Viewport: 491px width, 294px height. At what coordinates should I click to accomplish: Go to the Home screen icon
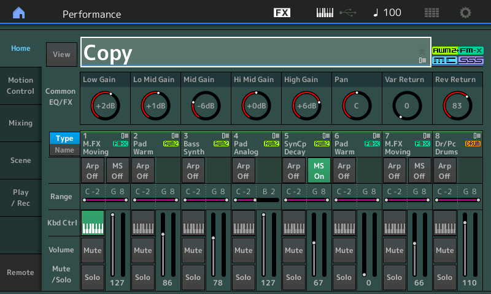pyautogui.click(x=19, y=13)
